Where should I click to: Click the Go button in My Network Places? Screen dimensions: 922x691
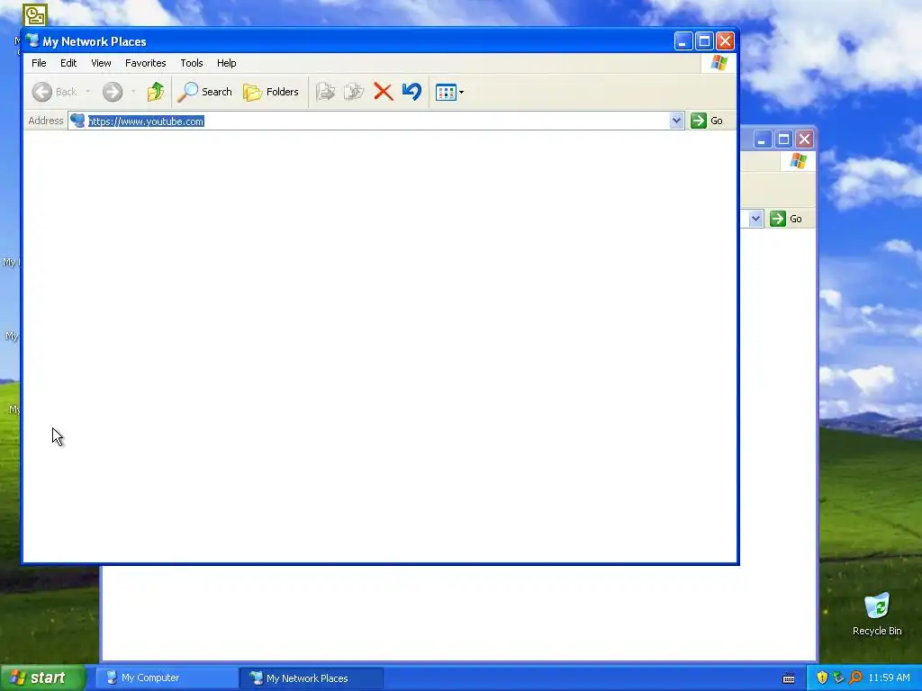click(707, 121)
